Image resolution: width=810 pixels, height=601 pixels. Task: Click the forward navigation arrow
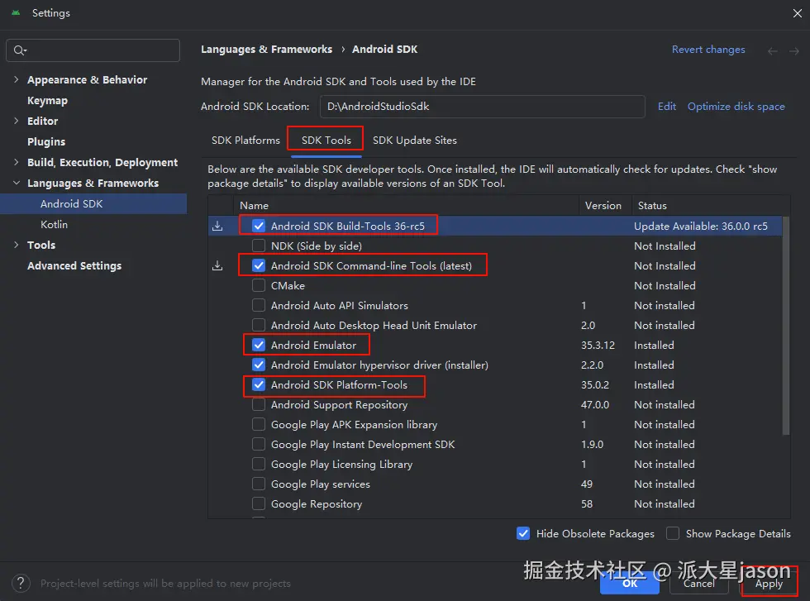pyautogui.click(x=794, y=50)
